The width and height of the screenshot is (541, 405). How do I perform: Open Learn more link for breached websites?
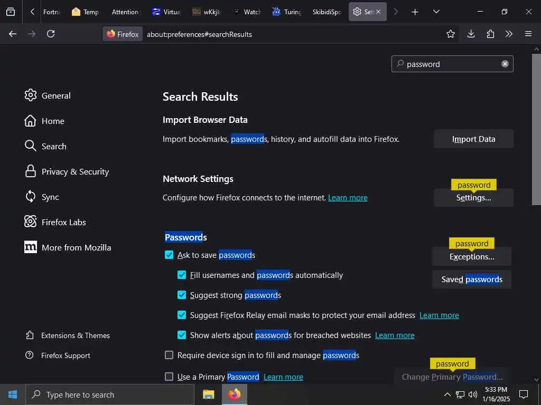click(394, 335)
